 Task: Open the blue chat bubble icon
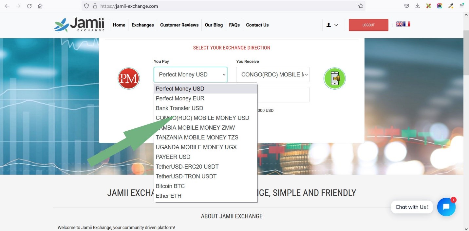point(446,207)
